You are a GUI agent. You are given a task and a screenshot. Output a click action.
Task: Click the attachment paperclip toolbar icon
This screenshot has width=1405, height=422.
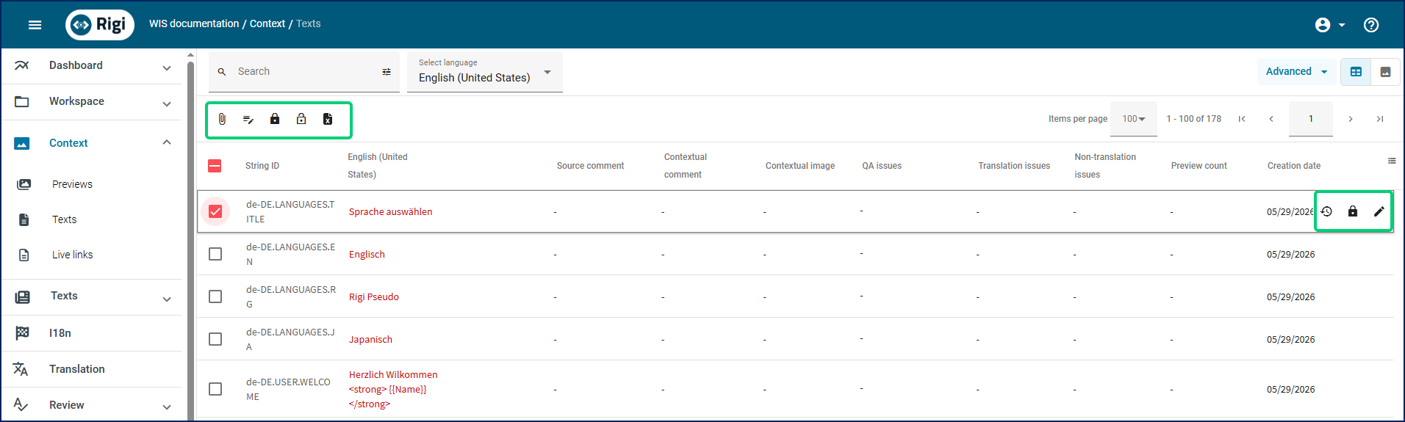pyautogui.click(x=222, y=119)
